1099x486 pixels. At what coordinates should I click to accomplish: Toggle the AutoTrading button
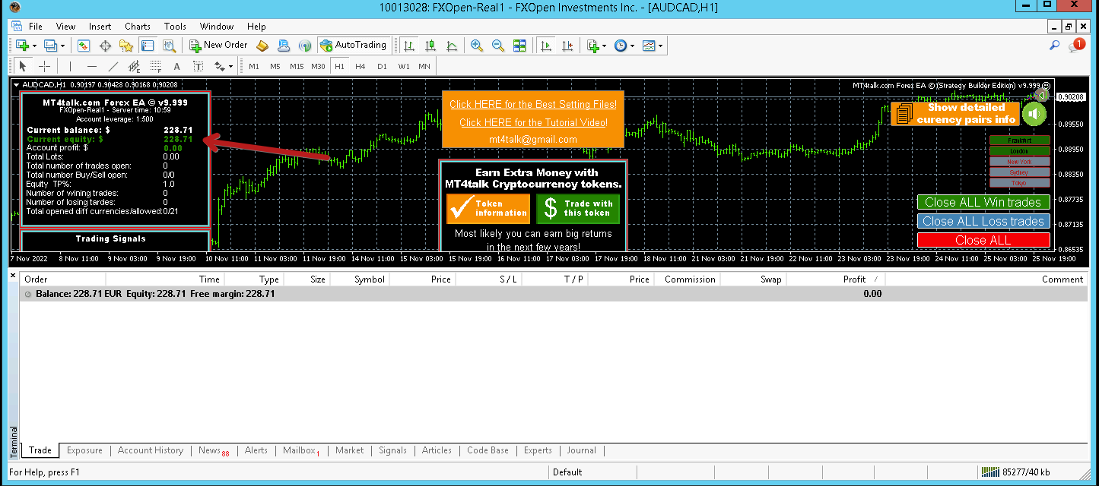coord(354,46)
